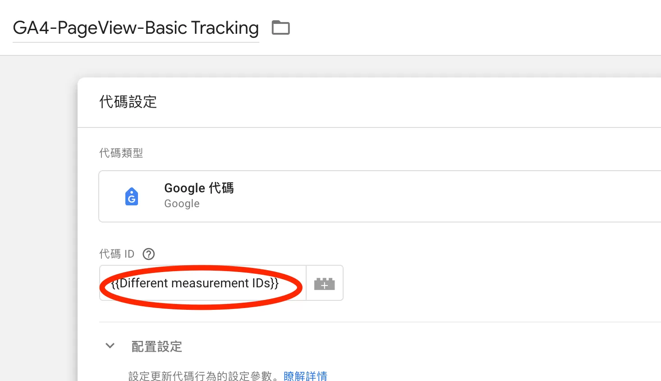
Task: Open the variable picker brick icon
Action: 325,283
